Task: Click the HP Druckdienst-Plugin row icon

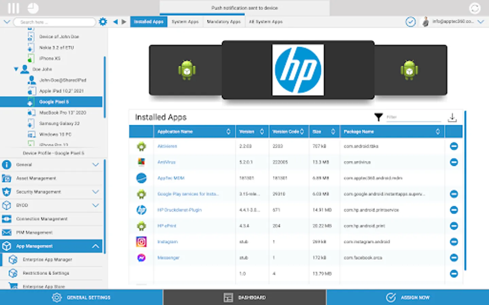Action: click(x=141, y=210)
